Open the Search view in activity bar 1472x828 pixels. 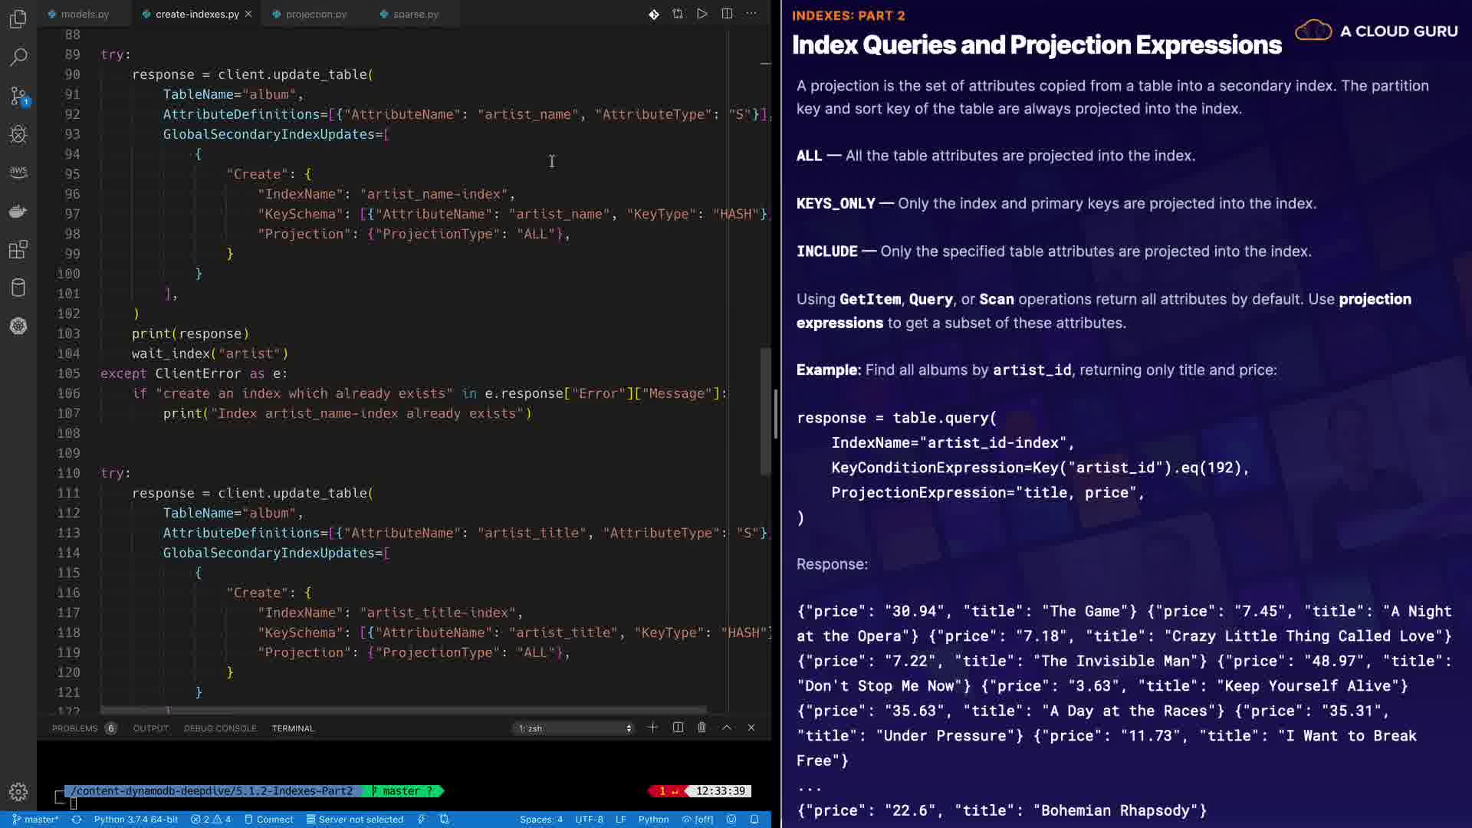18,58
